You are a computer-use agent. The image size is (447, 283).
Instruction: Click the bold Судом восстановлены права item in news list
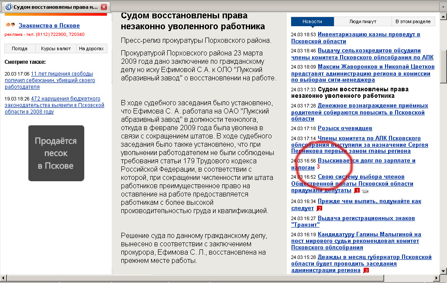pos(350,93)
